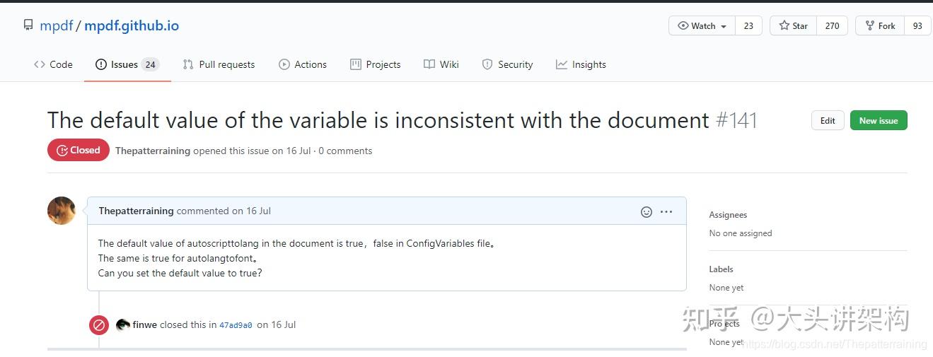Open the Wiki tab
Image resolution: width=933 pixels, height=357 pixels.
[x=441, y=64]
